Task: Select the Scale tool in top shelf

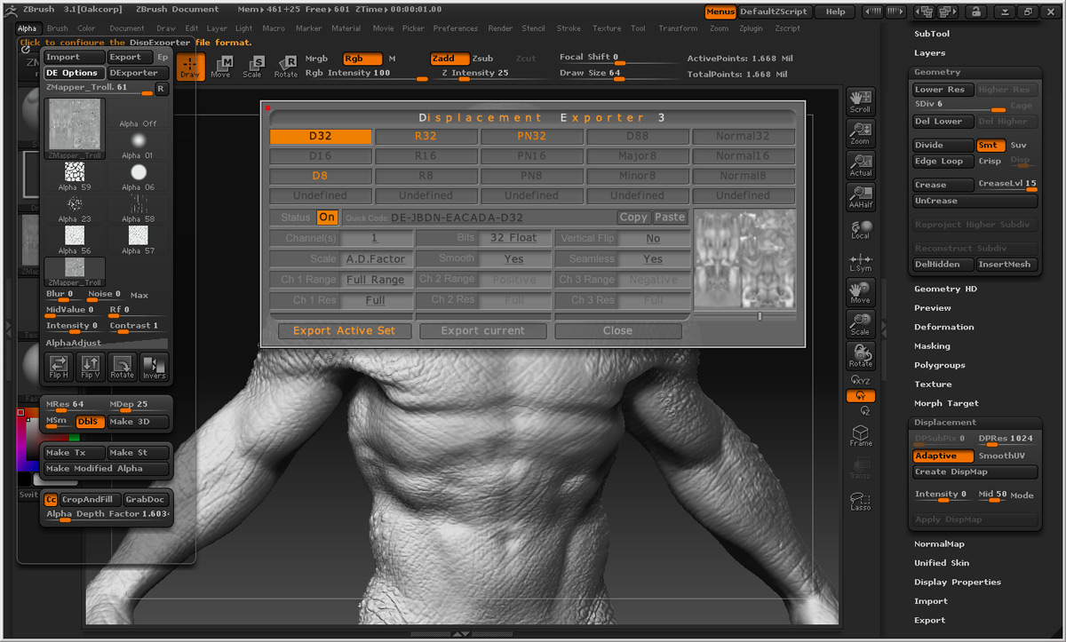Action: (x=253, y=66)
